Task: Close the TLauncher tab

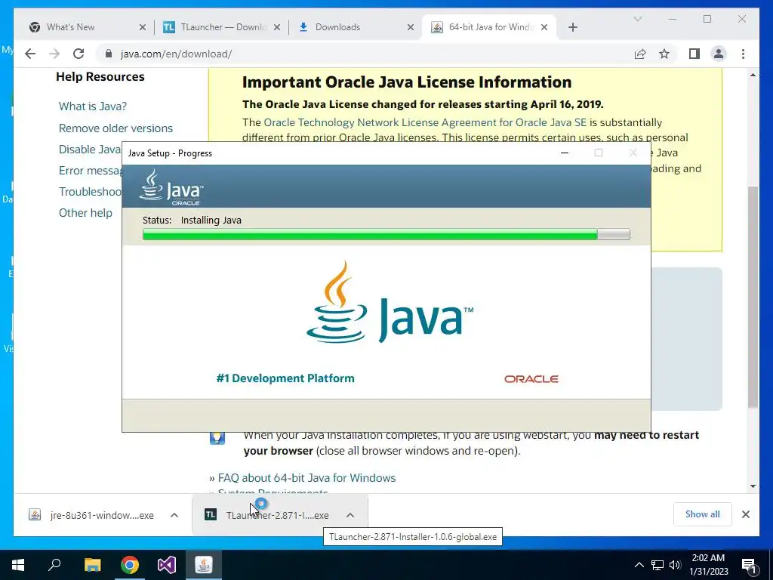Action: (277, 27)
